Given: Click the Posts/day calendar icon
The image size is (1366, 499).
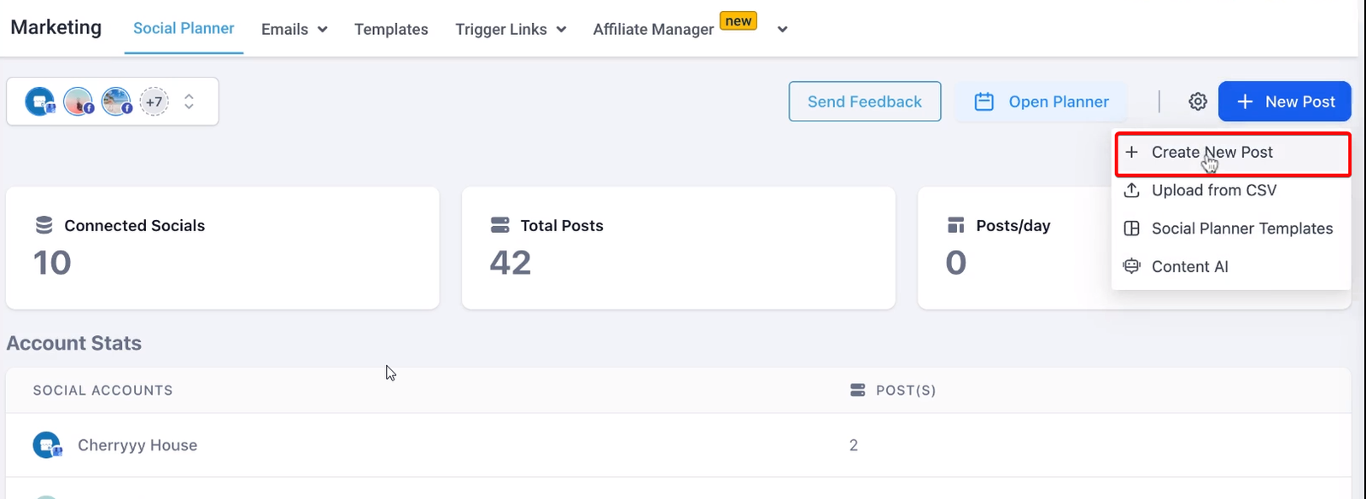Looking at the screenshot, I should 956,225.
